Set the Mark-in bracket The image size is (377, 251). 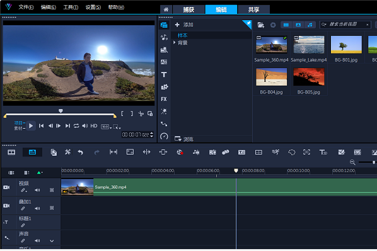click(x=122, y=114)
